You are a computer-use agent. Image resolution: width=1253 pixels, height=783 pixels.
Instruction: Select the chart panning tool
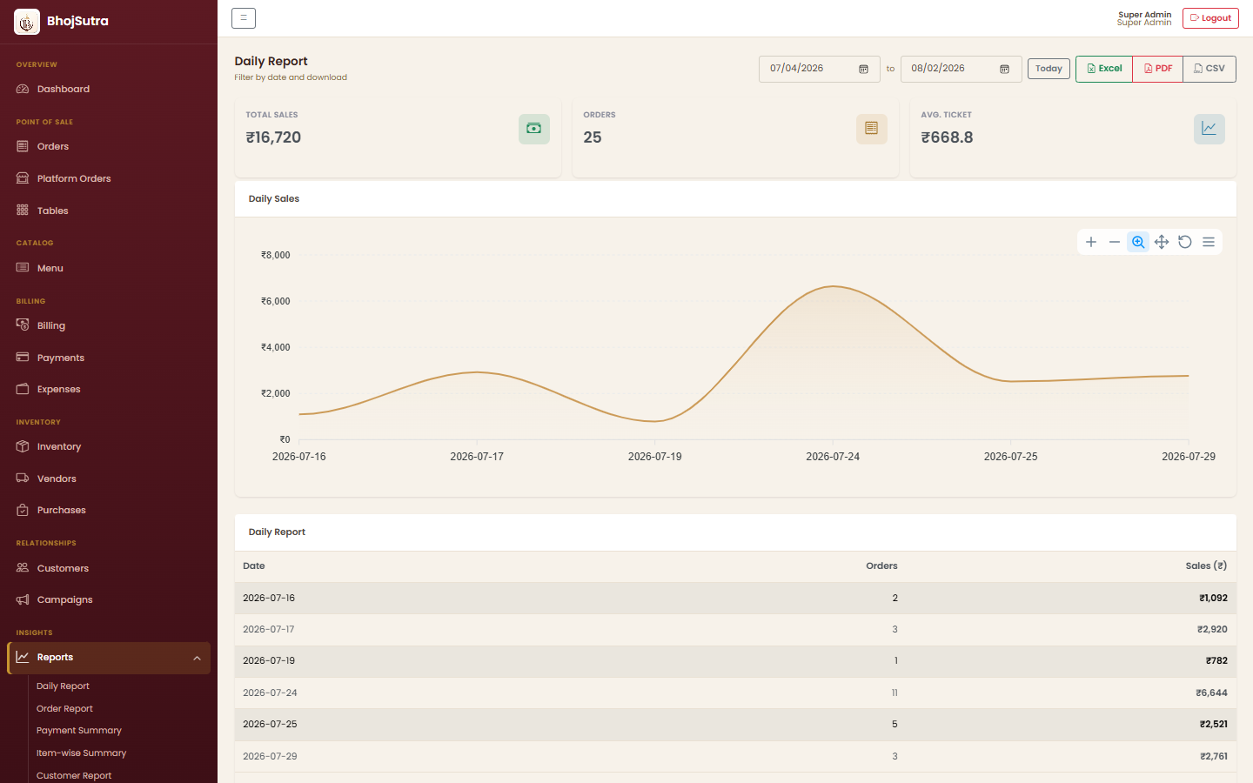pyautogui.click(x=1162, y=242)
